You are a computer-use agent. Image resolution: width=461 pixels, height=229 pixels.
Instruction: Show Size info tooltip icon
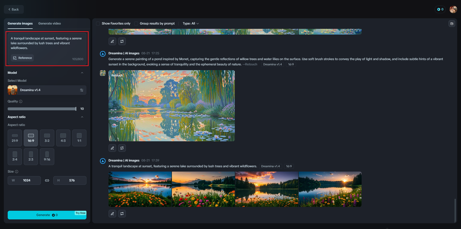[x=17, y=172]
